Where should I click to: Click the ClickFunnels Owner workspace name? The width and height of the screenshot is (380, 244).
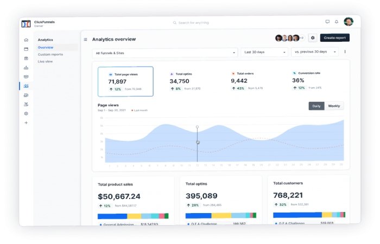45,24
